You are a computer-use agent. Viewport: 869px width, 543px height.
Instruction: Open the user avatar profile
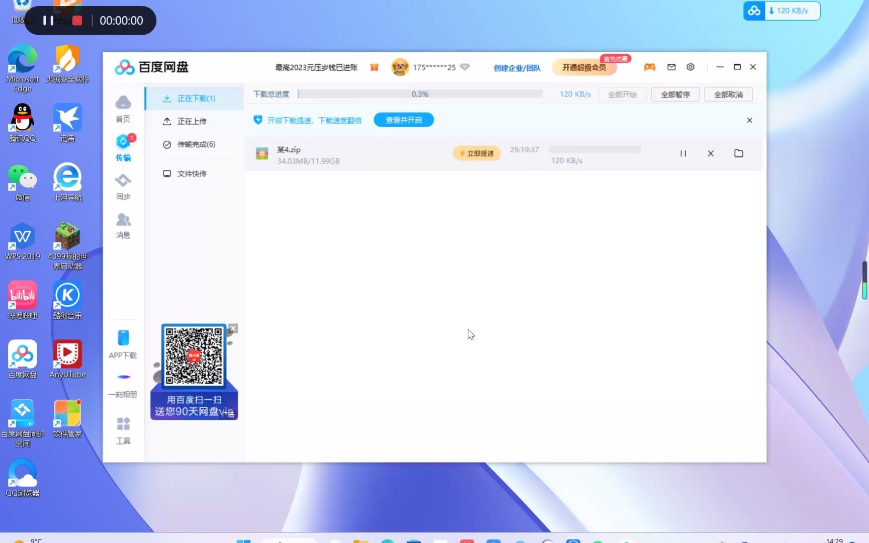pos(400,67)
